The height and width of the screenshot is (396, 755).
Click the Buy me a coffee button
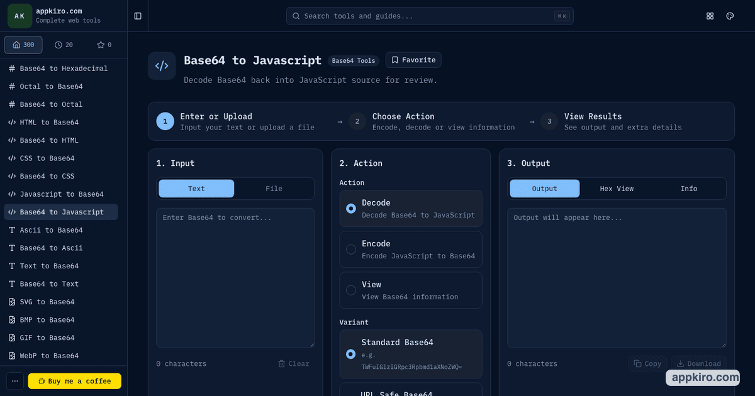pyautogui.click(x=74, y=381)
